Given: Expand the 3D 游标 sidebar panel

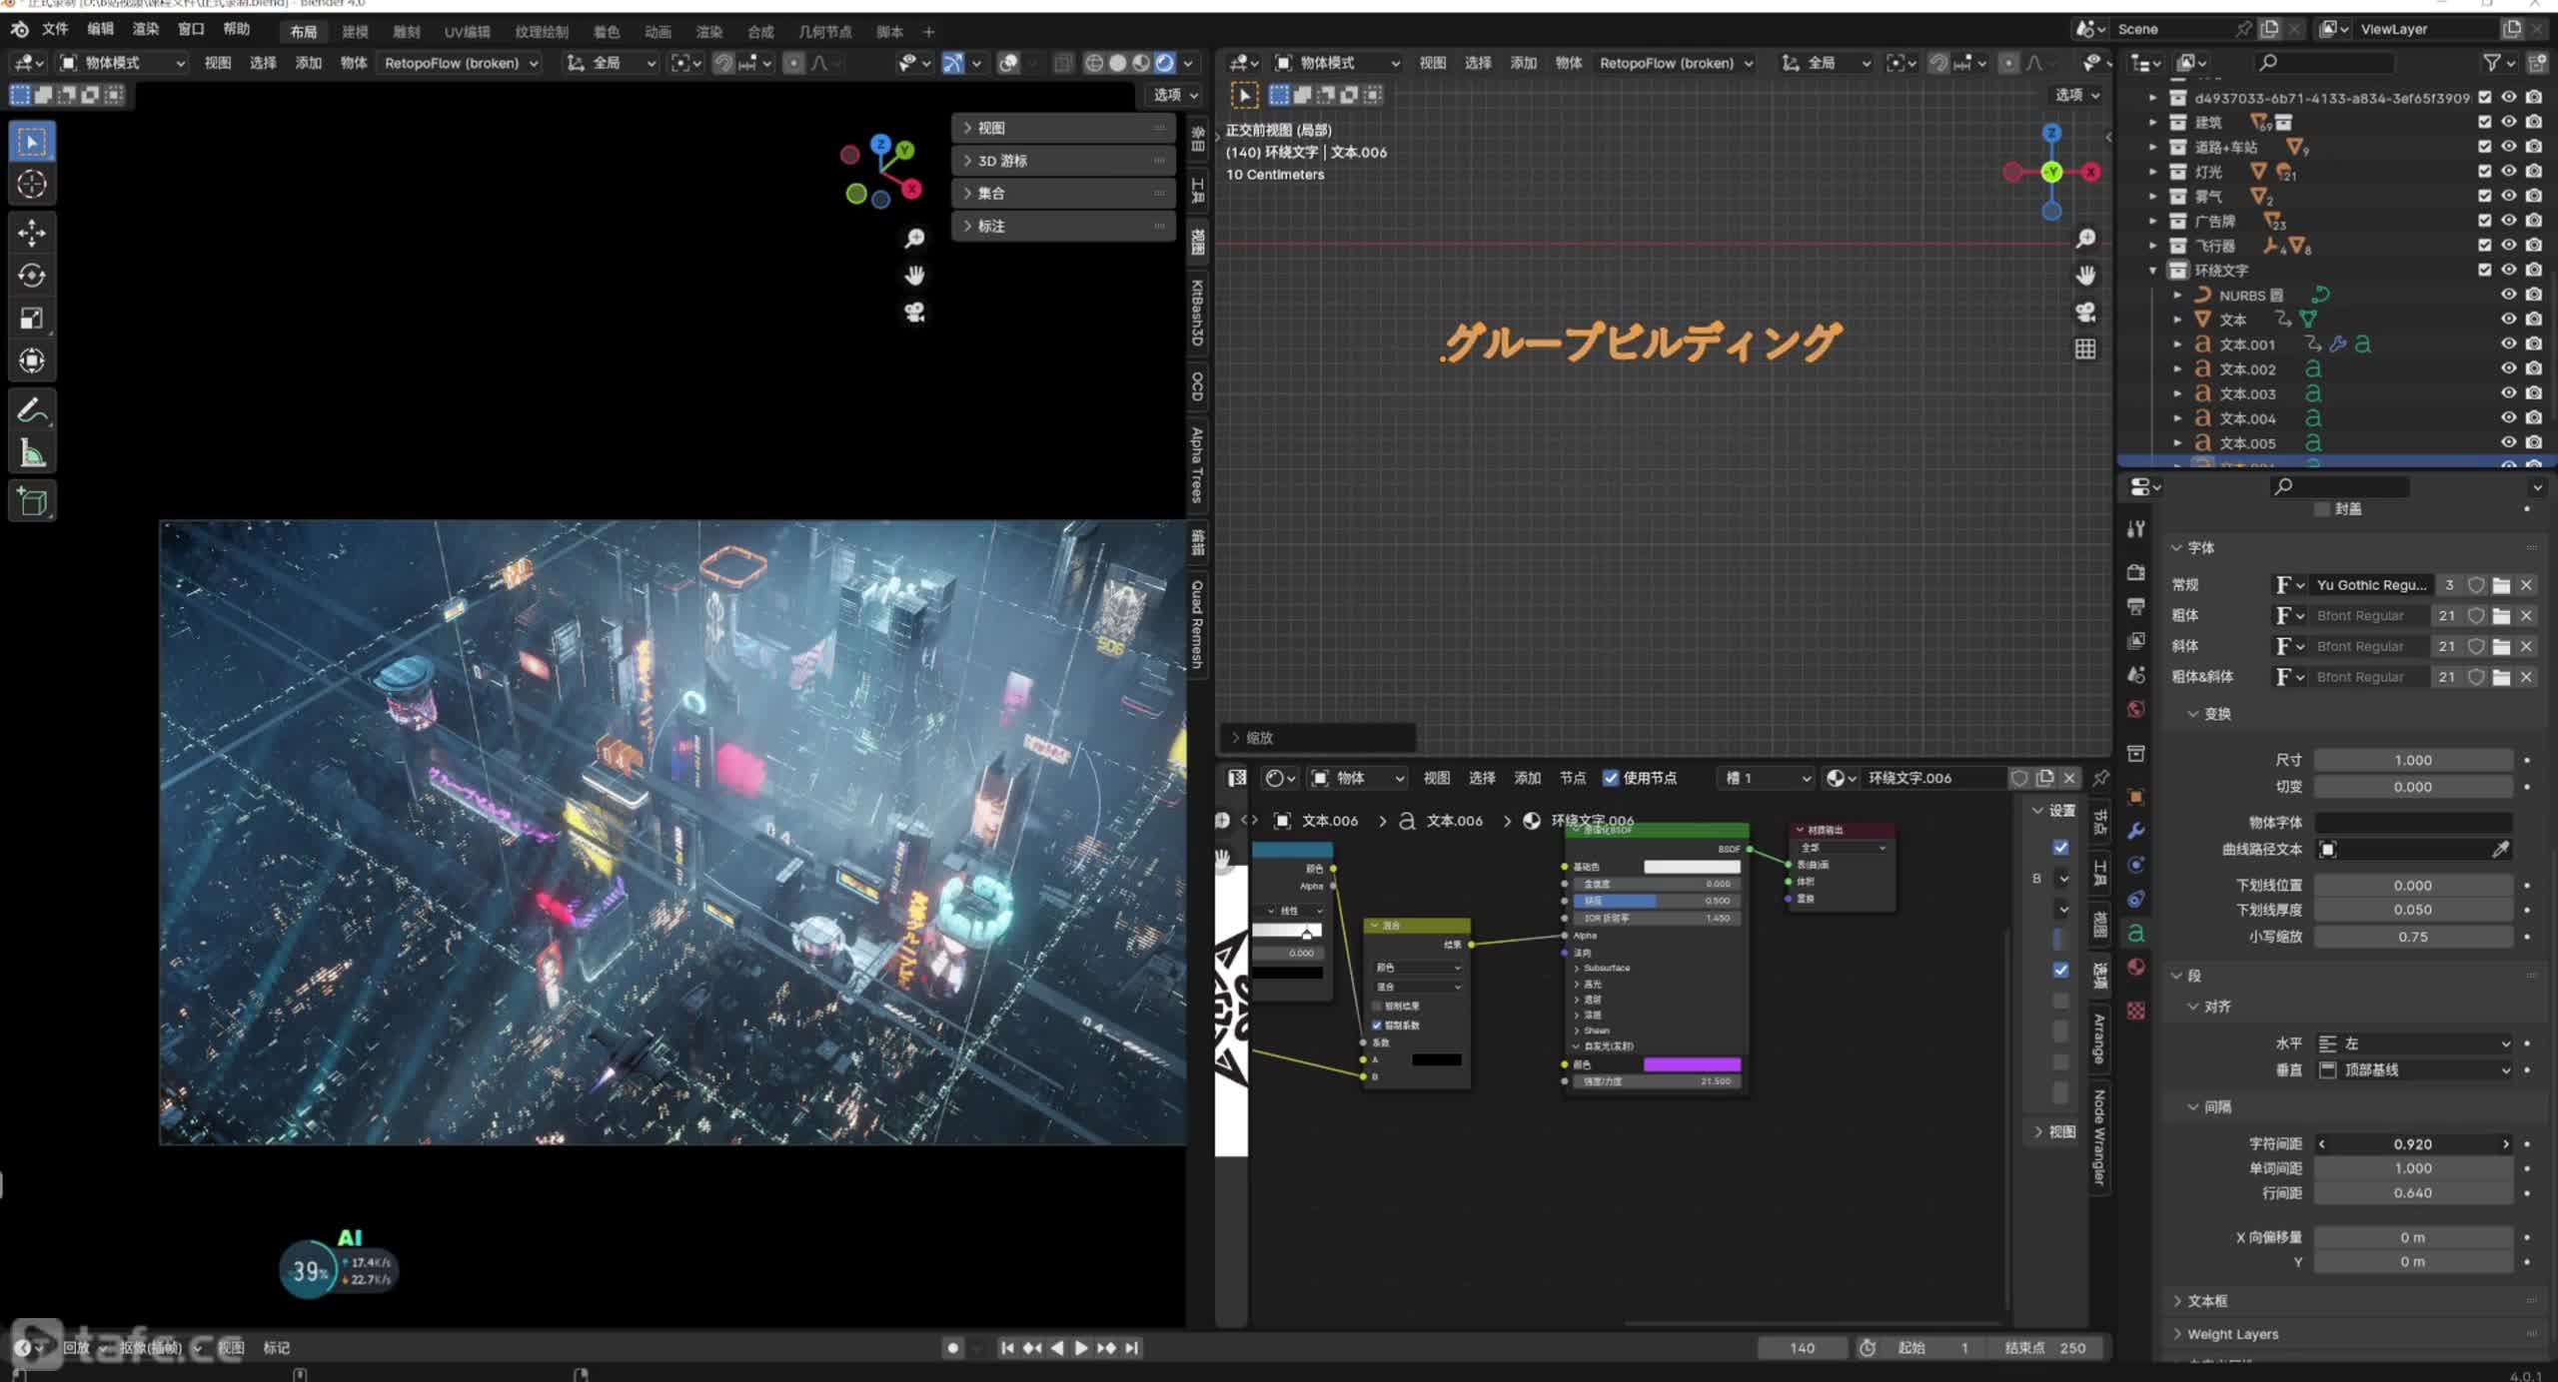Looking at the screenshot, I should pyautogui.click(x=1063, y=161).
